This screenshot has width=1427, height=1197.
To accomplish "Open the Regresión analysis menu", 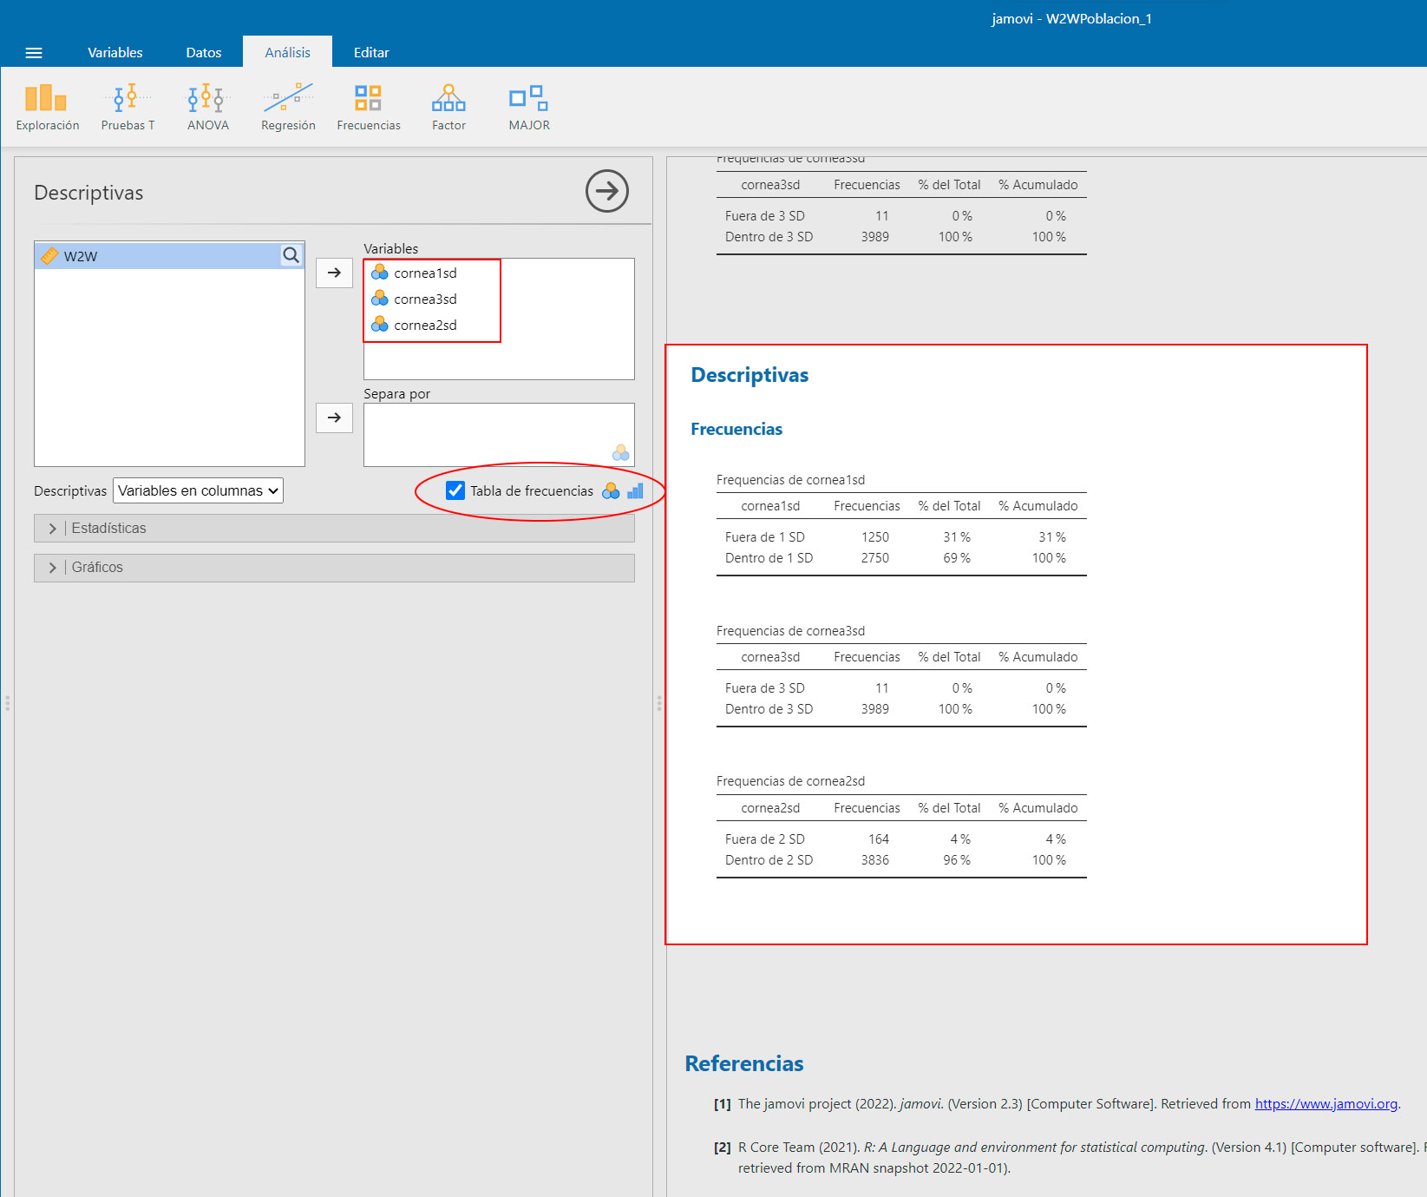I will 288,108.
